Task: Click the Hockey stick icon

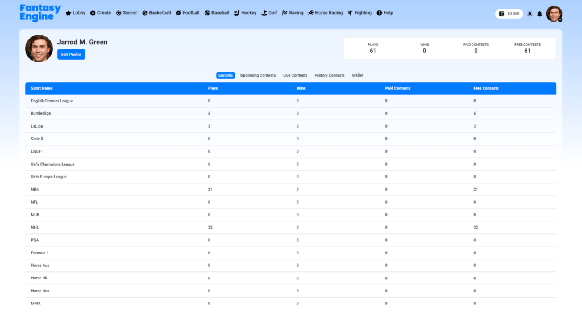Action: tap(236, 13)
